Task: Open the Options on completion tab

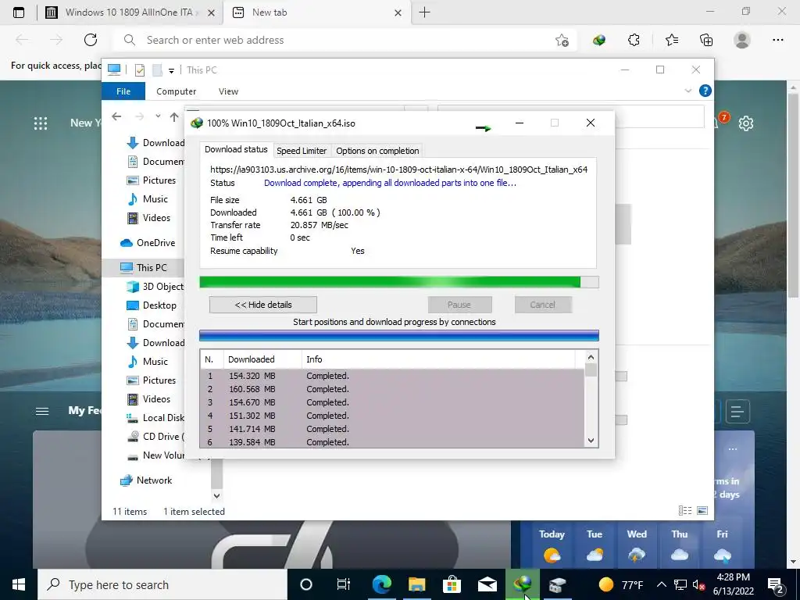Action: (x=377, y=151)
